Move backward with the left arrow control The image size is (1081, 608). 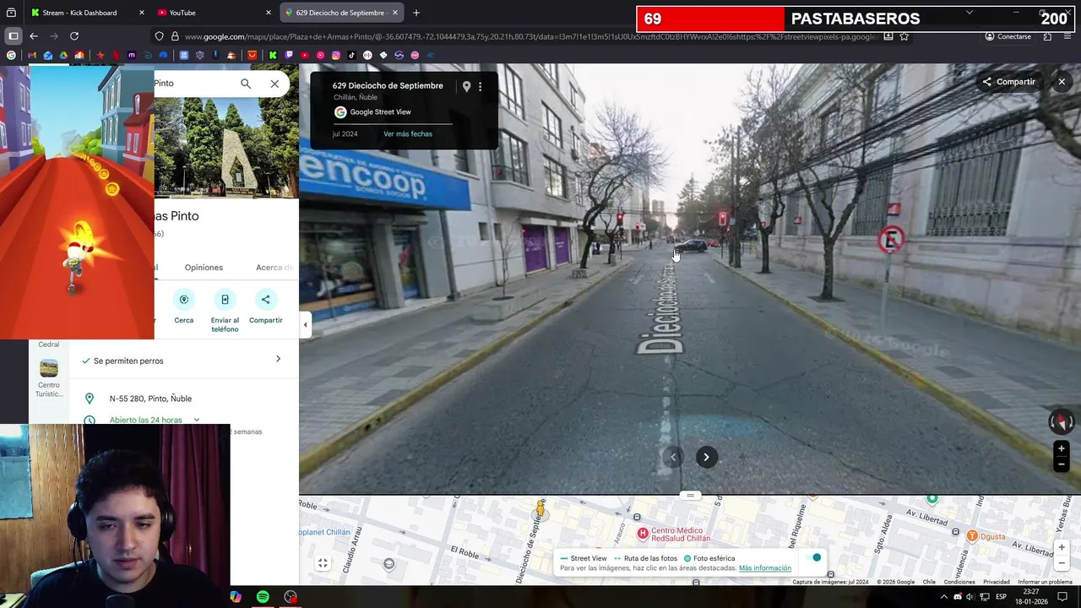click(x=673, y=457)
